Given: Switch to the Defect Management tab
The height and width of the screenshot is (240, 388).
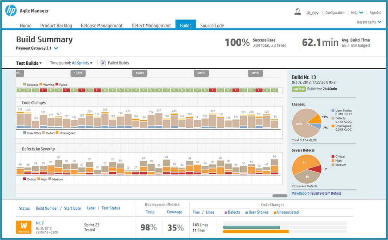Looking at the screenshot, I should 151,26.
